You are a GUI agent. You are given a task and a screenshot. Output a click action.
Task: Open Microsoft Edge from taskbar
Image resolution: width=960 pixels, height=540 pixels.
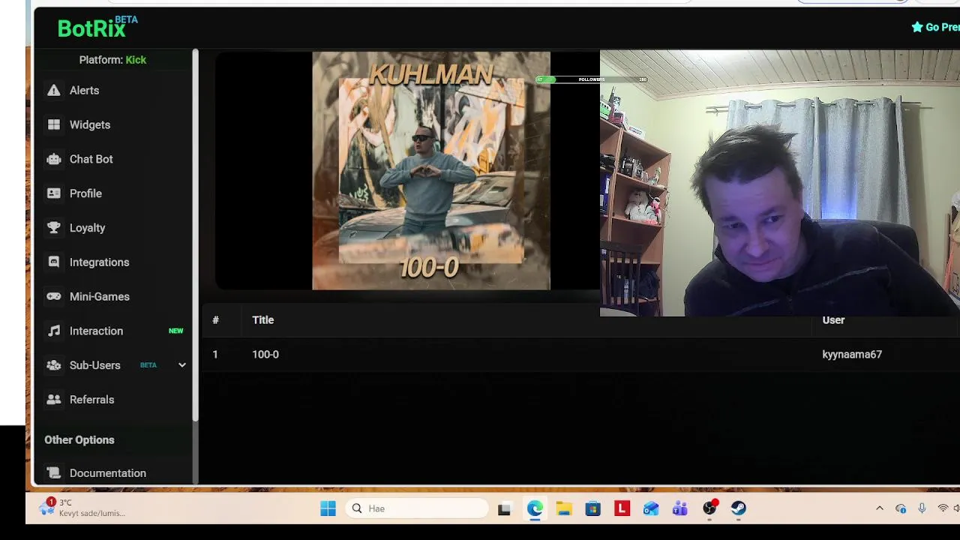[x=535, y=508]
